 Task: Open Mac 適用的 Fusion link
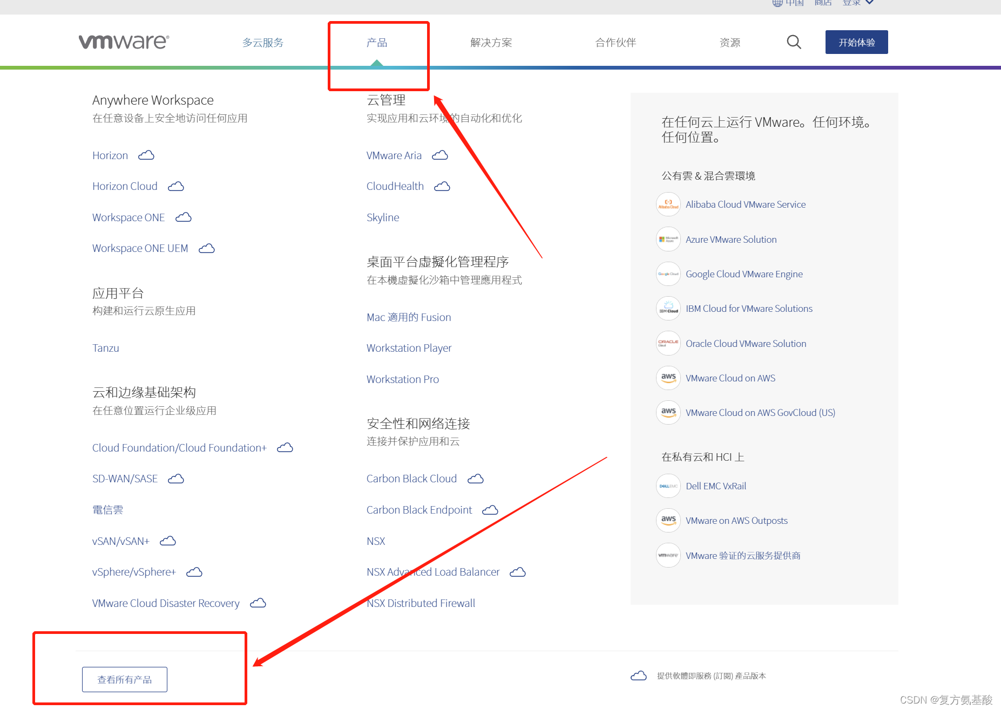pyautogui.click(x=409, y=317)
